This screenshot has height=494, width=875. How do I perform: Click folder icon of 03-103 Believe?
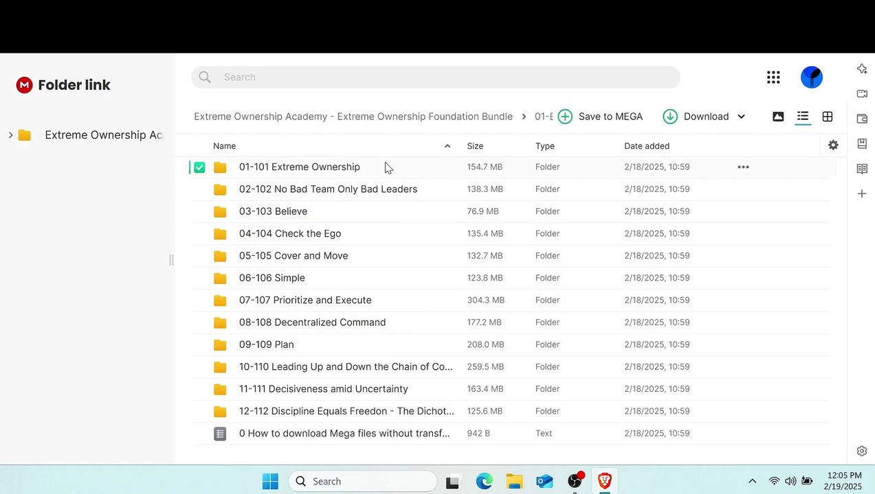(220, 211)
